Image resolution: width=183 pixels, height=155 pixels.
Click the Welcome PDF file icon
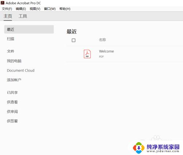[x=87, y=54]
